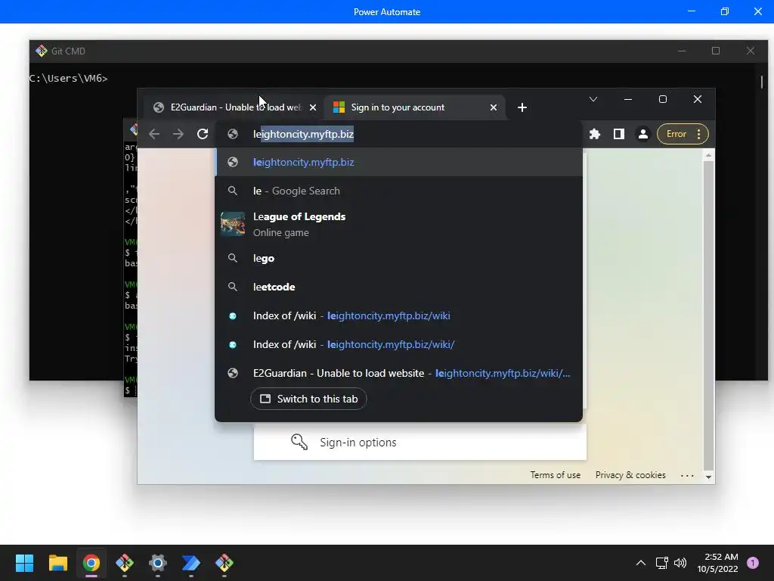
Task: Click the Switch to this tab button
Action: coord(308,399)
